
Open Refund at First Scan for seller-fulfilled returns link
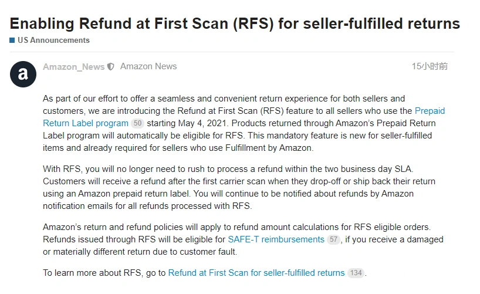pyautogui.click(x=256, y=272)
